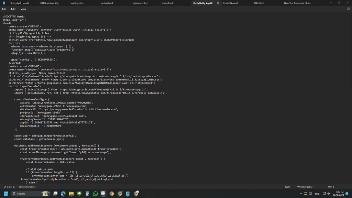Viewport: 352px width, 198px height.
Task: Click the googletagmanager script src line
Action: coord(71,40)
